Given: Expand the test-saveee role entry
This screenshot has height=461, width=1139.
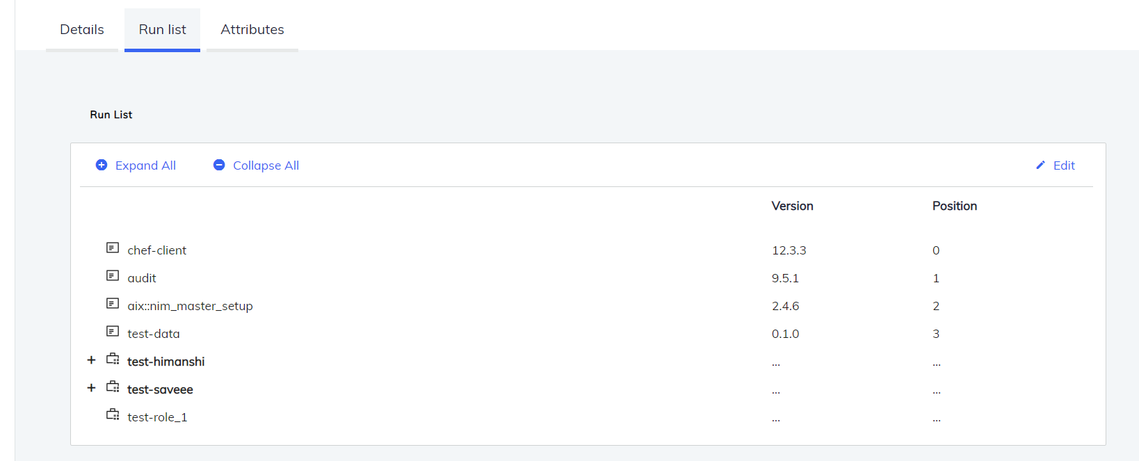Looking at the screenshot, I should [91, 387].
